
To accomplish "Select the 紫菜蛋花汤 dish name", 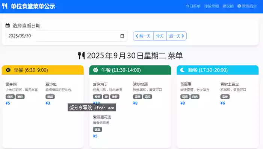I will coord(102,117).
